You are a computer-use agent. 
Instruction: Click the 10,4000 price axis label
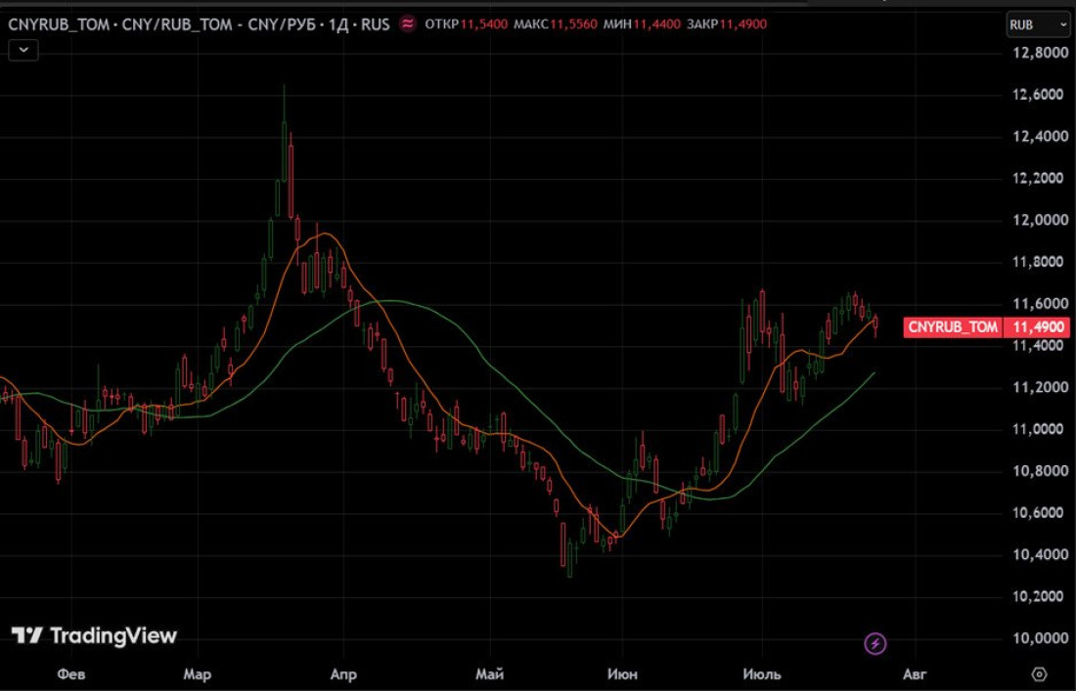1041,554
